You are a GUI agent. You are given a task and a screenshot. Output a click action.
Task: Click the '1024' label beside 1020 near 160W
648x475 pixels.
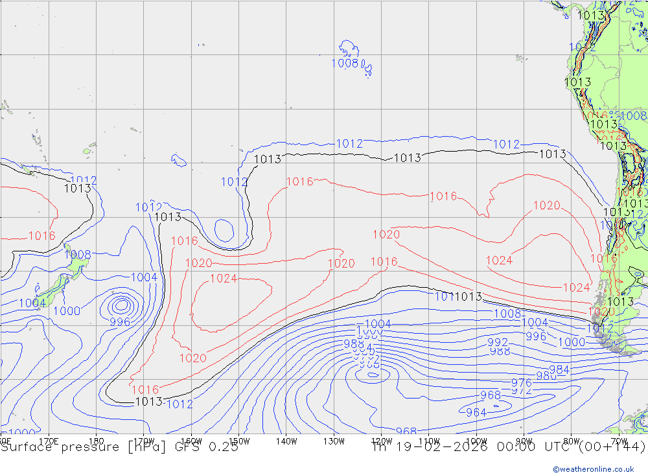pos(224,279)
